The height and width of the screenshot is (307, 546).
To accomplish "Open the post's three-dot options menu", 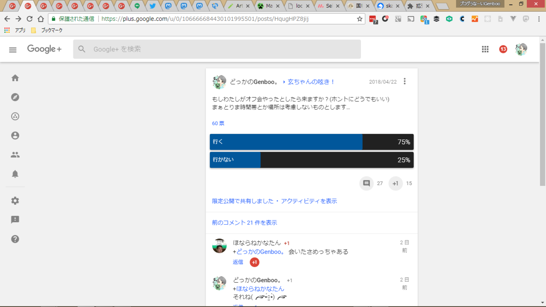I will coord(405,81).
